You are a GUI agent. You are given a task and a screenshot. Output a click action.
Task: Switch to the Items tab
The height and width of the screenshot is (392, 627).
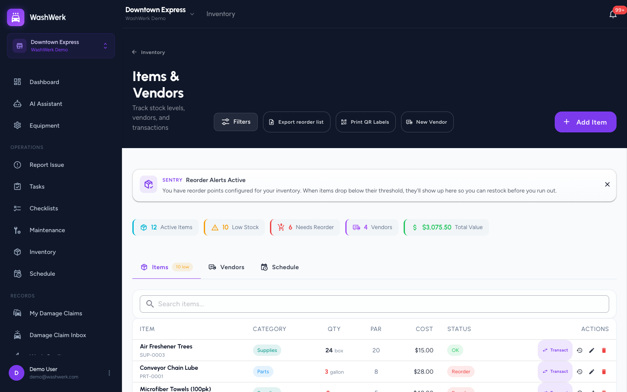(x=166, y=267)
